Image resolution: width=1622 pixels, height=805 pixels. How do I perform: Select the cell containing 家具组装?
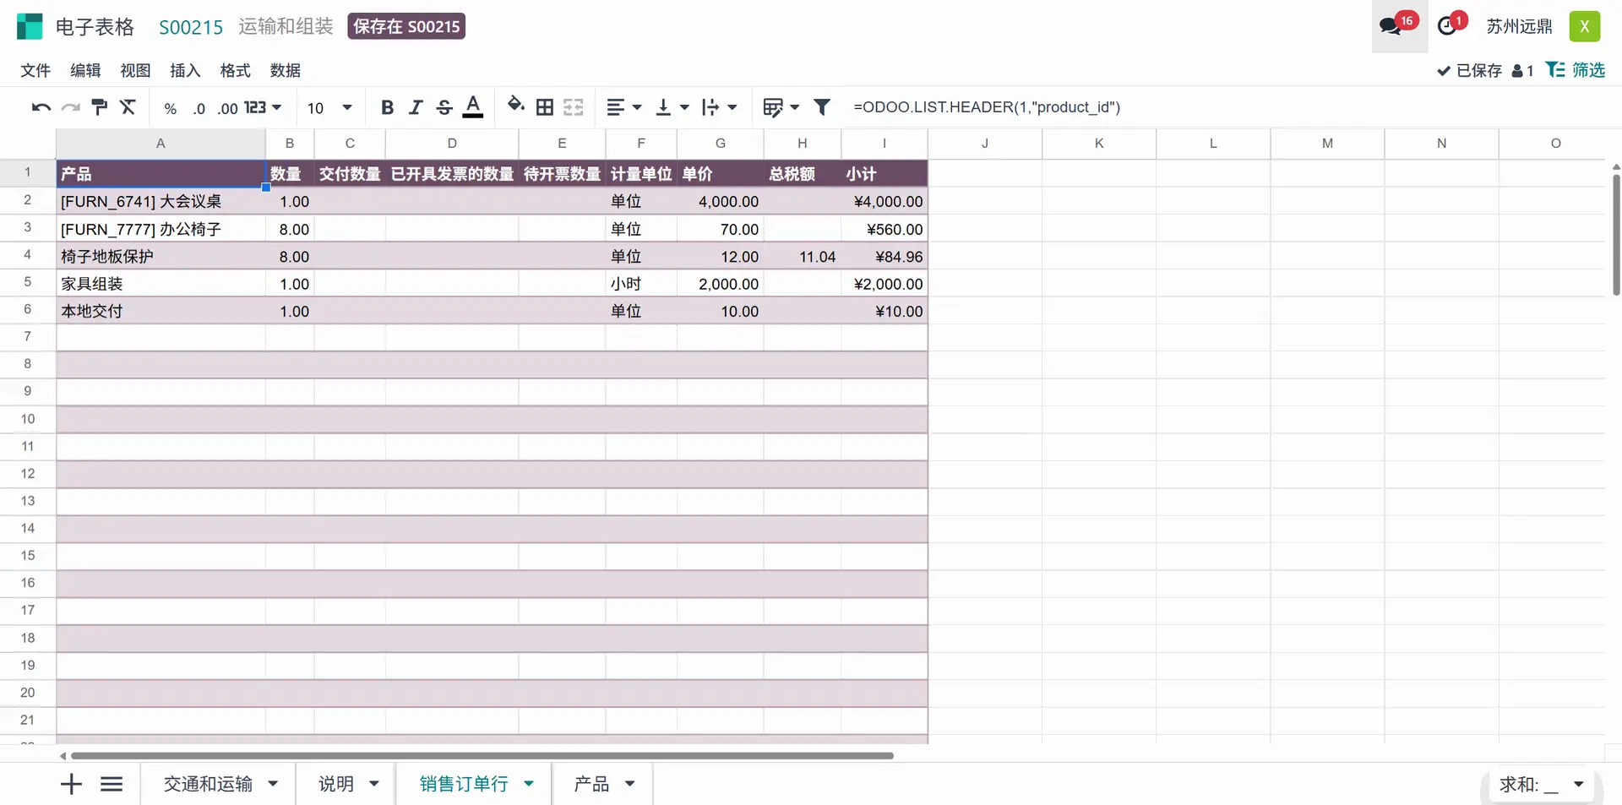click(x=161, y=284)
